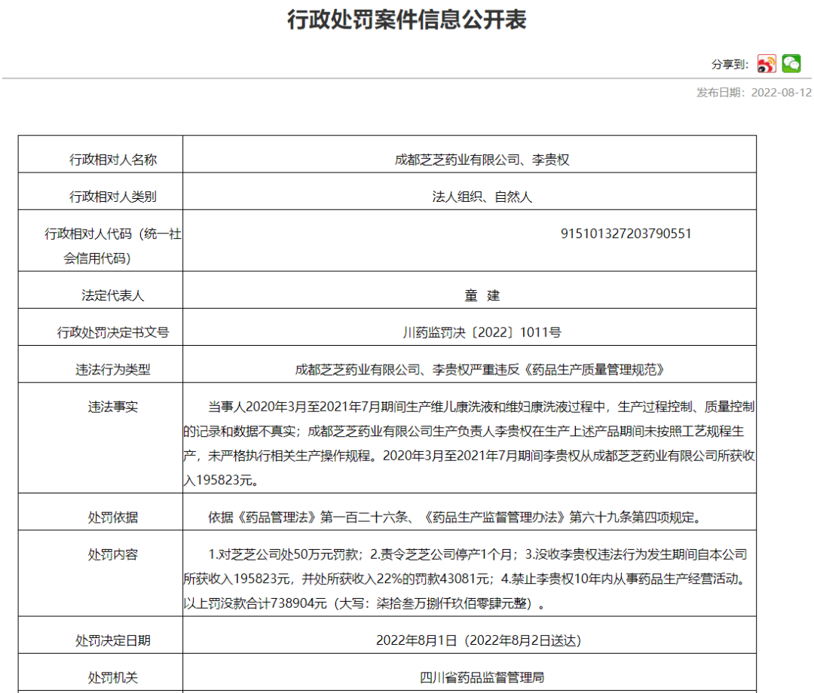The width and height of the screenshot is (814, 693).
Task: Click the 违法事实 row header
Action: tap(113, 407)
